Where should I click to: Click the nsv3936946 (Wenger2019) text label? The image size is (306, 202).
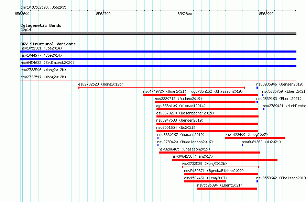click(280, 84)
